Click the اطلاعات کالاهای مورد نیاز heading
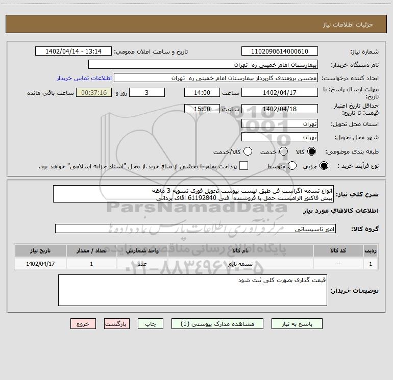 click(341, 211)
